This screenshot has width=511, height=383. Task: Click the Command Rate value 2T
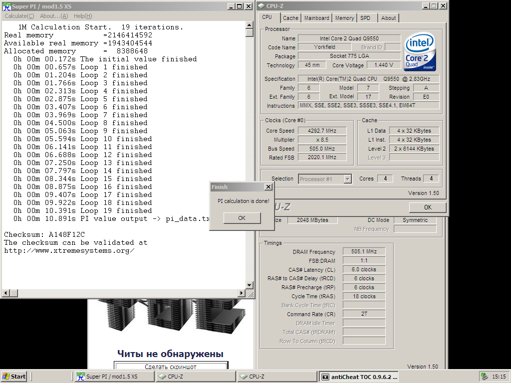click(364, 314)
